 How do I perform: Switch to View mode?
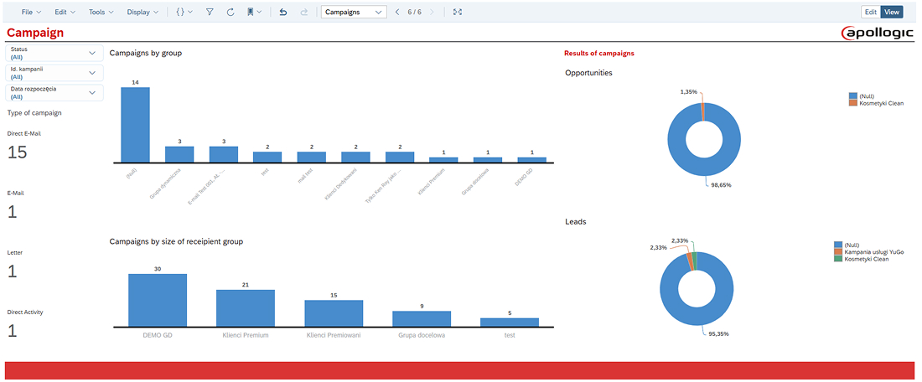coord(892,13)
